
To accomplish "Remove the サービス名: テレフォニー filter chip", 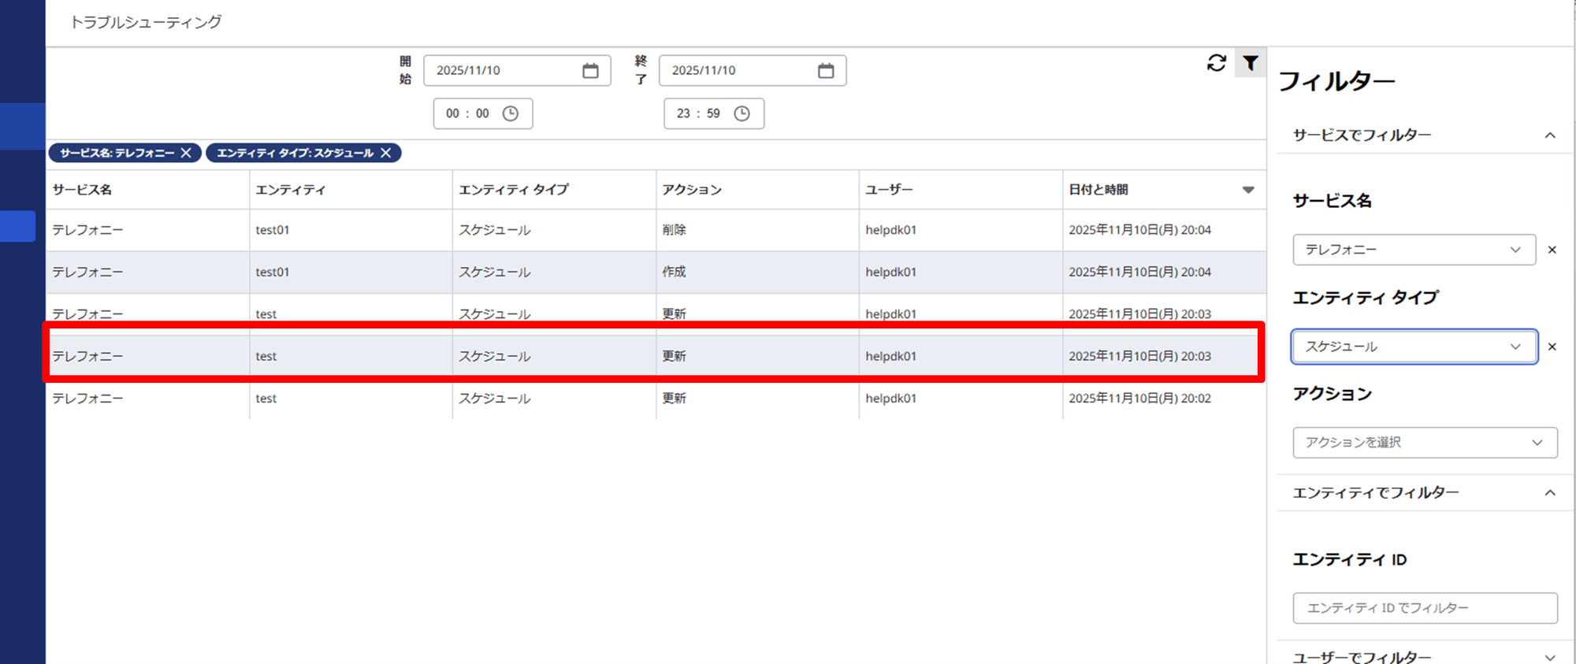I will tap(186, 153).
